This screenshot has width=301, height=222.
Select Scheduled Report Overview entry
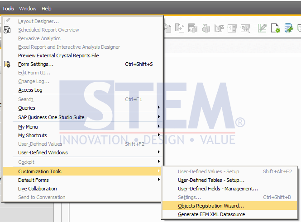82,30
